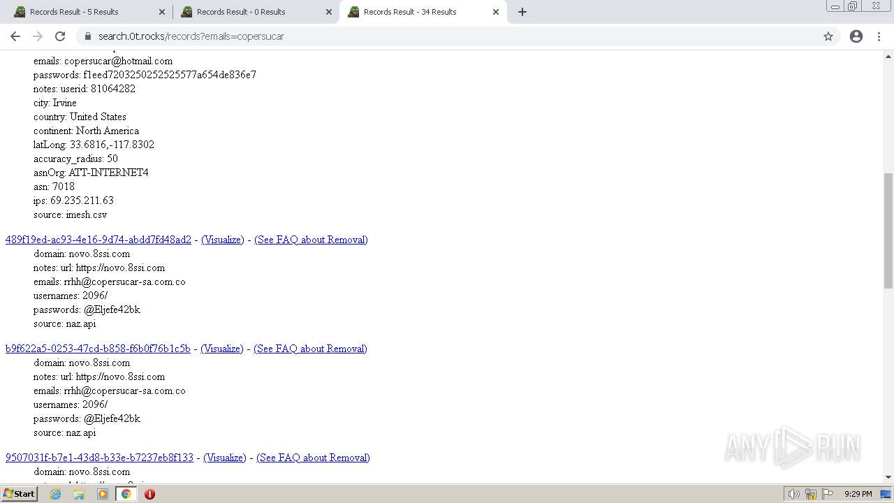Image resolution: width=894 pixels, height=503 pixels.
Task: Close the '0 Results' tab
Action: click(x=328, y=12)
